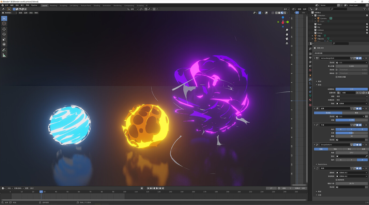Click the 全局影响 value slider set to 1.00
This screenshot has width=369, height=205.
point(352,89)
